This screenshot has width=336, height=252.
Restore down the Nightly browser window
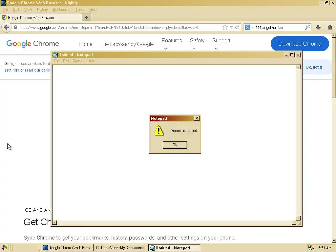click(326, 3)
